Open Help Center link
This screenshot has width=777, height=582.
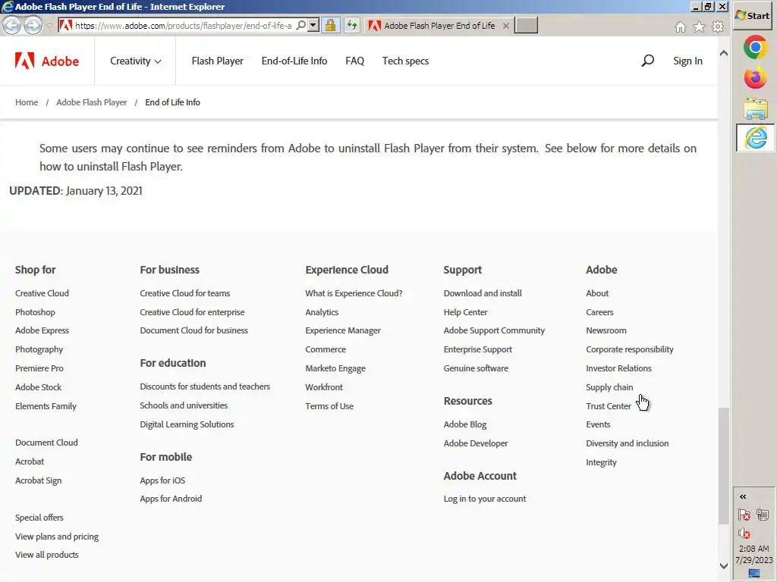[465, 312]
